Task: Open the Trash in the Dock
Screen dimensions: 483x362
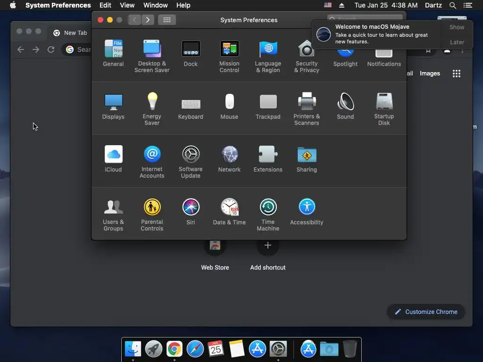Action: [x=350, y=349]
